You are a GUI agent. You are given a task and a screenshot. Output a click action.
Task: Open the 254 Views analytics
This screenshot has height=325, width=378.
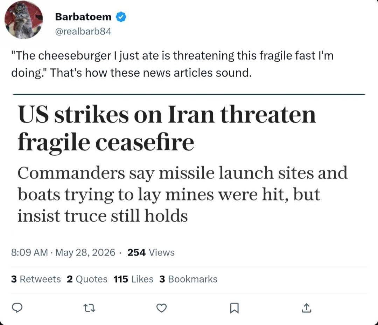tap(151, 252)
